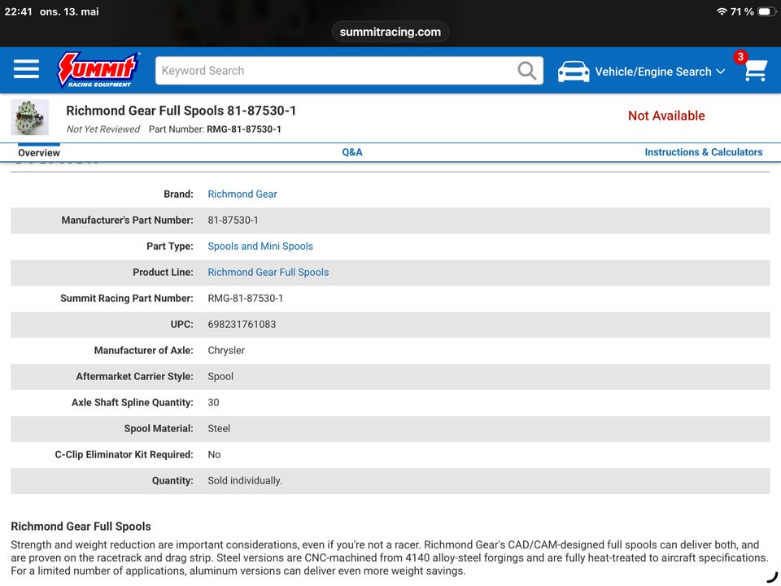Click the Steel spool material value
This screenshot has height=586, width=781.
click(219, 429)
